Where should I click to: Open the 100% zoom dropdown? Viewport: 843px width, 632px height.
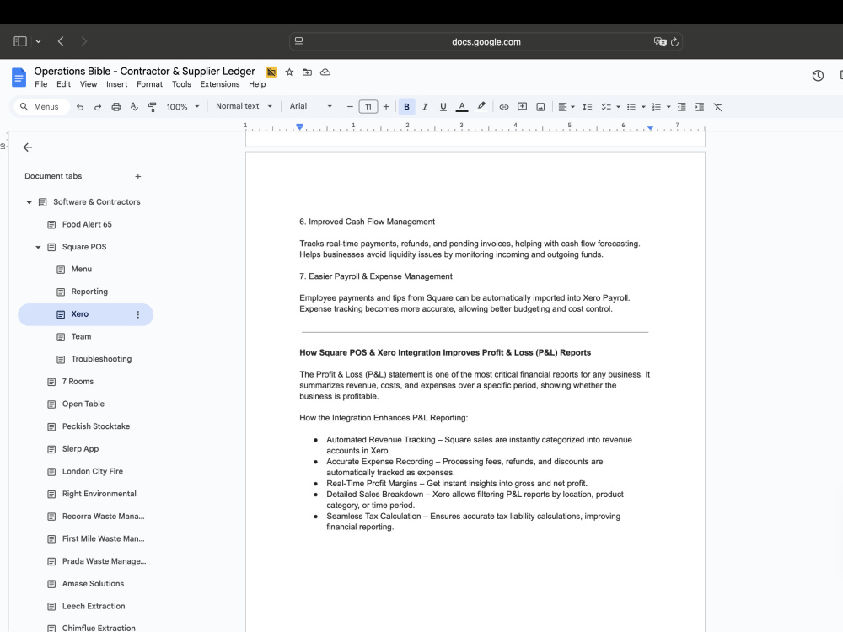click(x=183, y=107)
